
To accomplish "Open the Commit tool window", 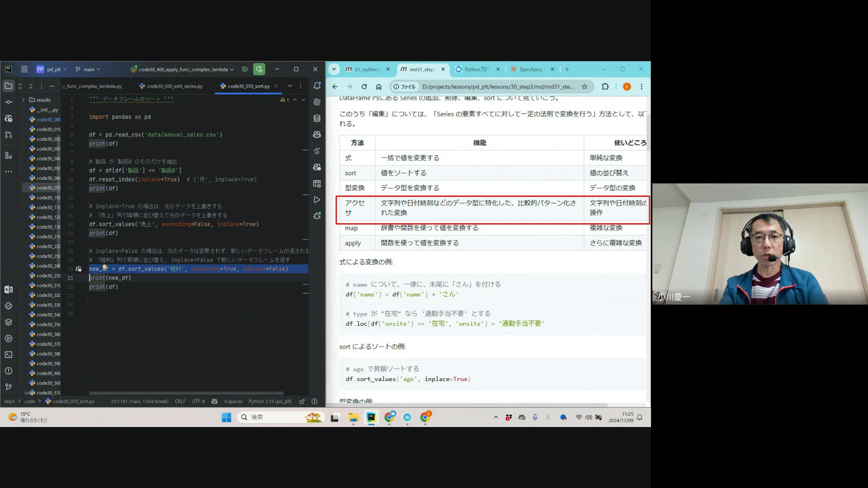I will click(x=9, y=102).
